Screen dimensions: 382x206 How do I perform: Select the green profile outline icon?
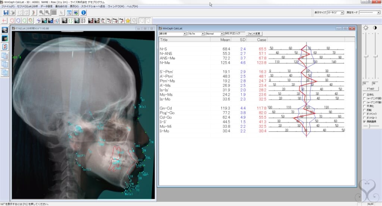24,21
